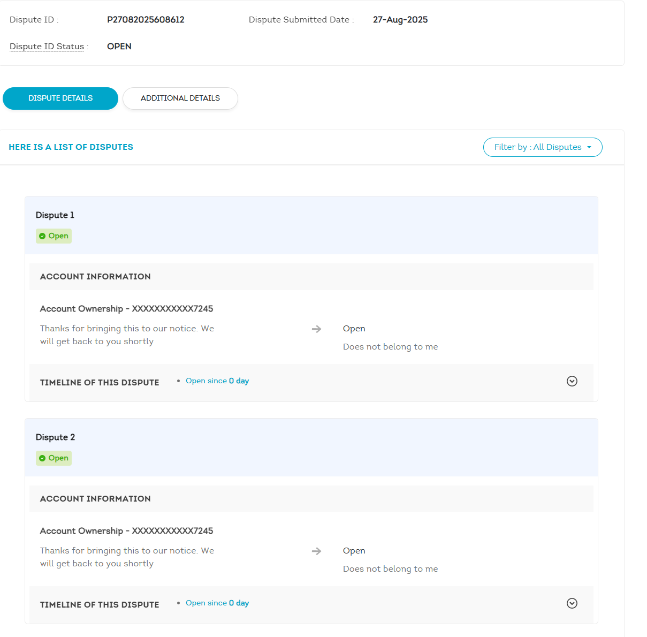Click Dispute 2 Account Ownership heading
The height and width of the screenshot is (637, 647).
tap(126, 531)
